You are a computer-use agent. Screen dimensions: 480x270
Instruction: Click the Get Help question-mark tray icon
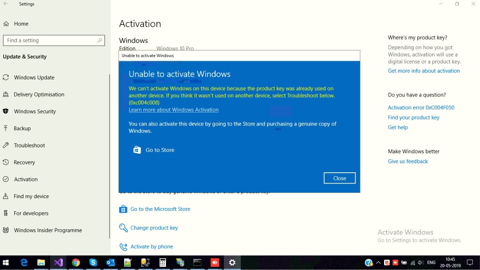point(369,263)
